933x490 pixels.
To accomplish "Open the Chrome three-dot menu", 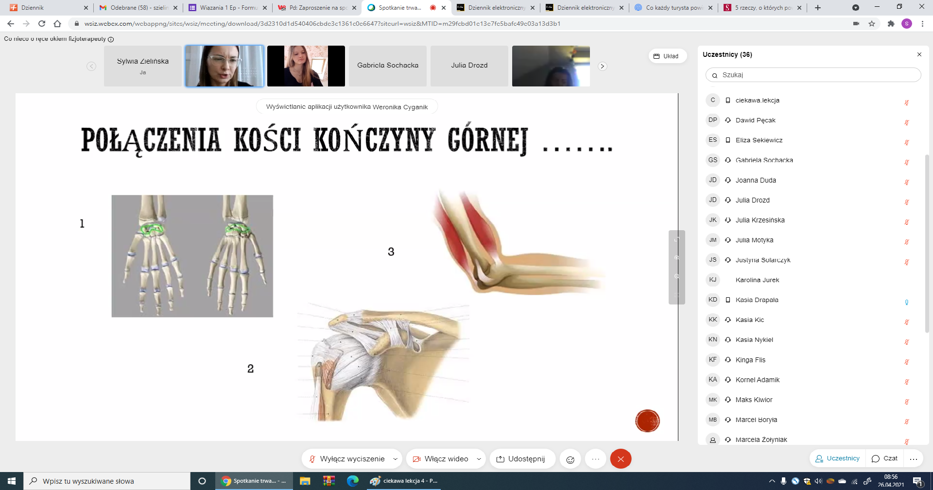I will point(922,23).
